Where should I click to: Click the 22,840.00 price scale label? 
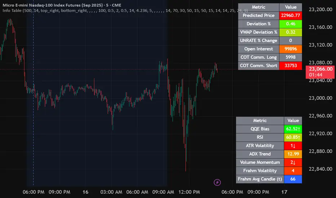click(x=320, y=169)
